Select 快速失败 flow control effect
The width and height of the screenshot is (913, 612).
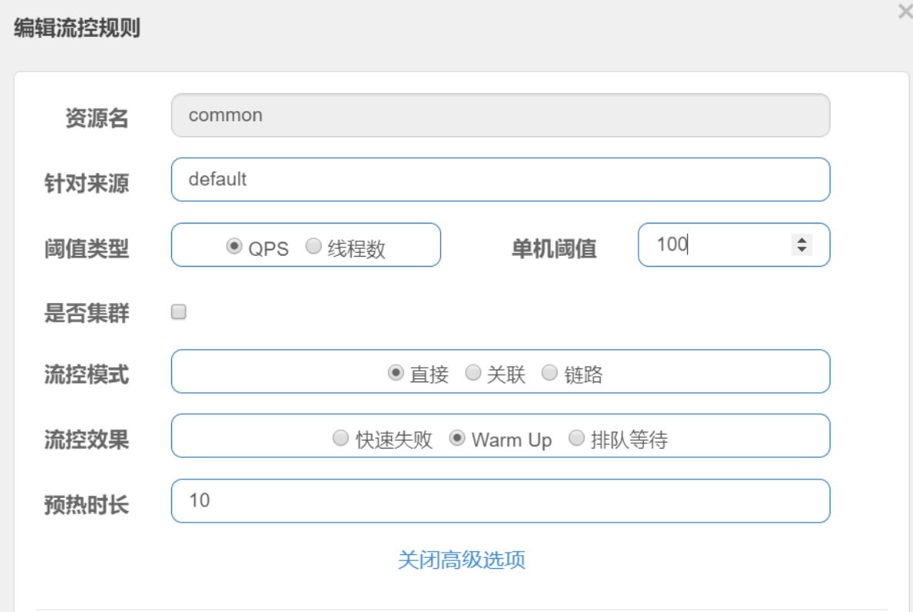[340, 439]
